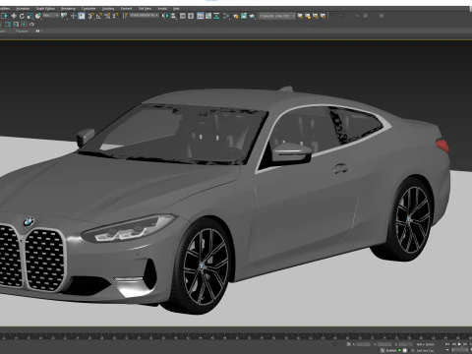Open Edit Named Selection Sets

[x=125, y=16]
